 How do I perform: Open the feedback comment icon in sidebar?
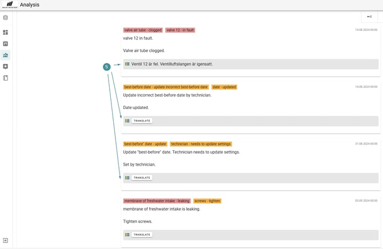coord(6,67)
